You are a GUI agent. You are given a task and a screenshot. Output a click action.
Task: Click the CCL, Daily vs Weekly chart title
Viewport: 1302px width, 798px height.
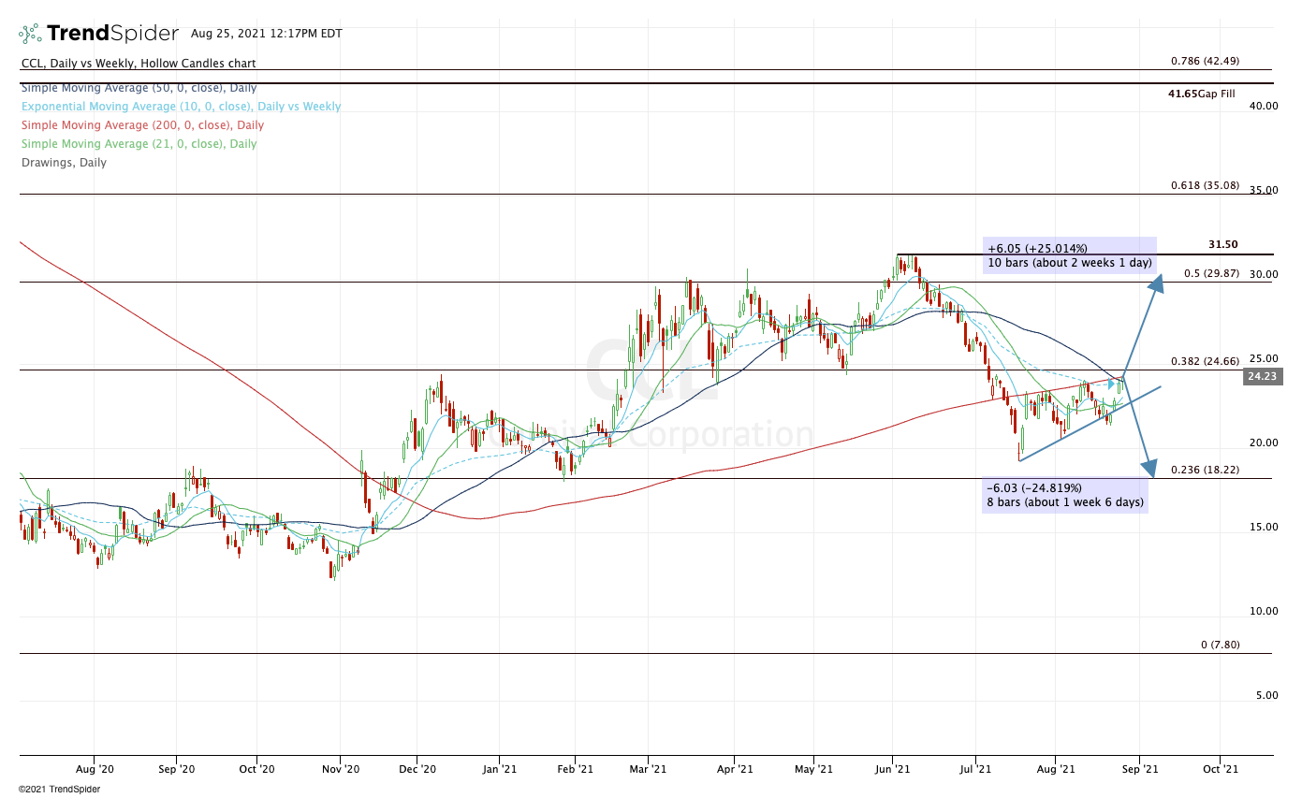pyautogui.click(x=139, y=64)
